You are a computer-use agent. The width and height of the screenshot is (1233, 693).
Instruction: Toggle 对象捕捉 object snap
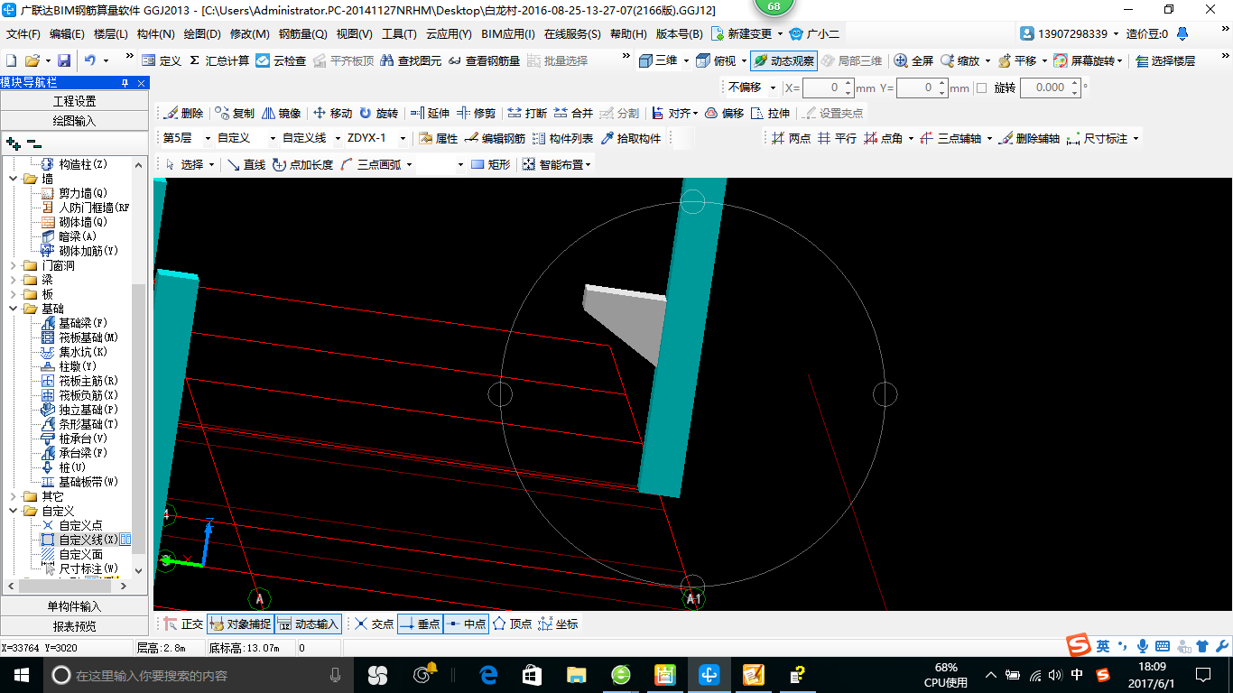coord(240,624)
